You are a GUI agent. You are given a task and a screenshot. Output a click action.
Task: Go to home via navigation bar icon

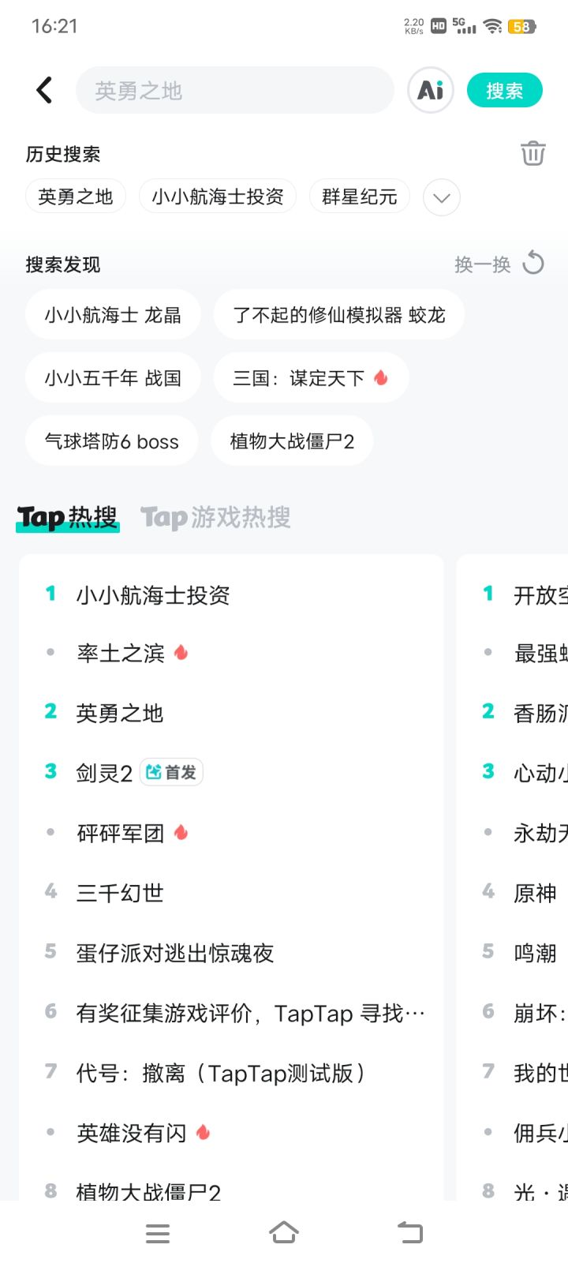(284, 1232)
